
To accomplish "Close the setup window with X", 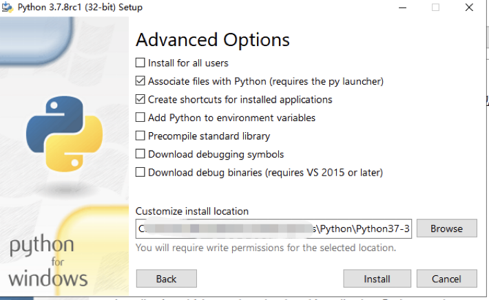I will click(x=468, y=8).
